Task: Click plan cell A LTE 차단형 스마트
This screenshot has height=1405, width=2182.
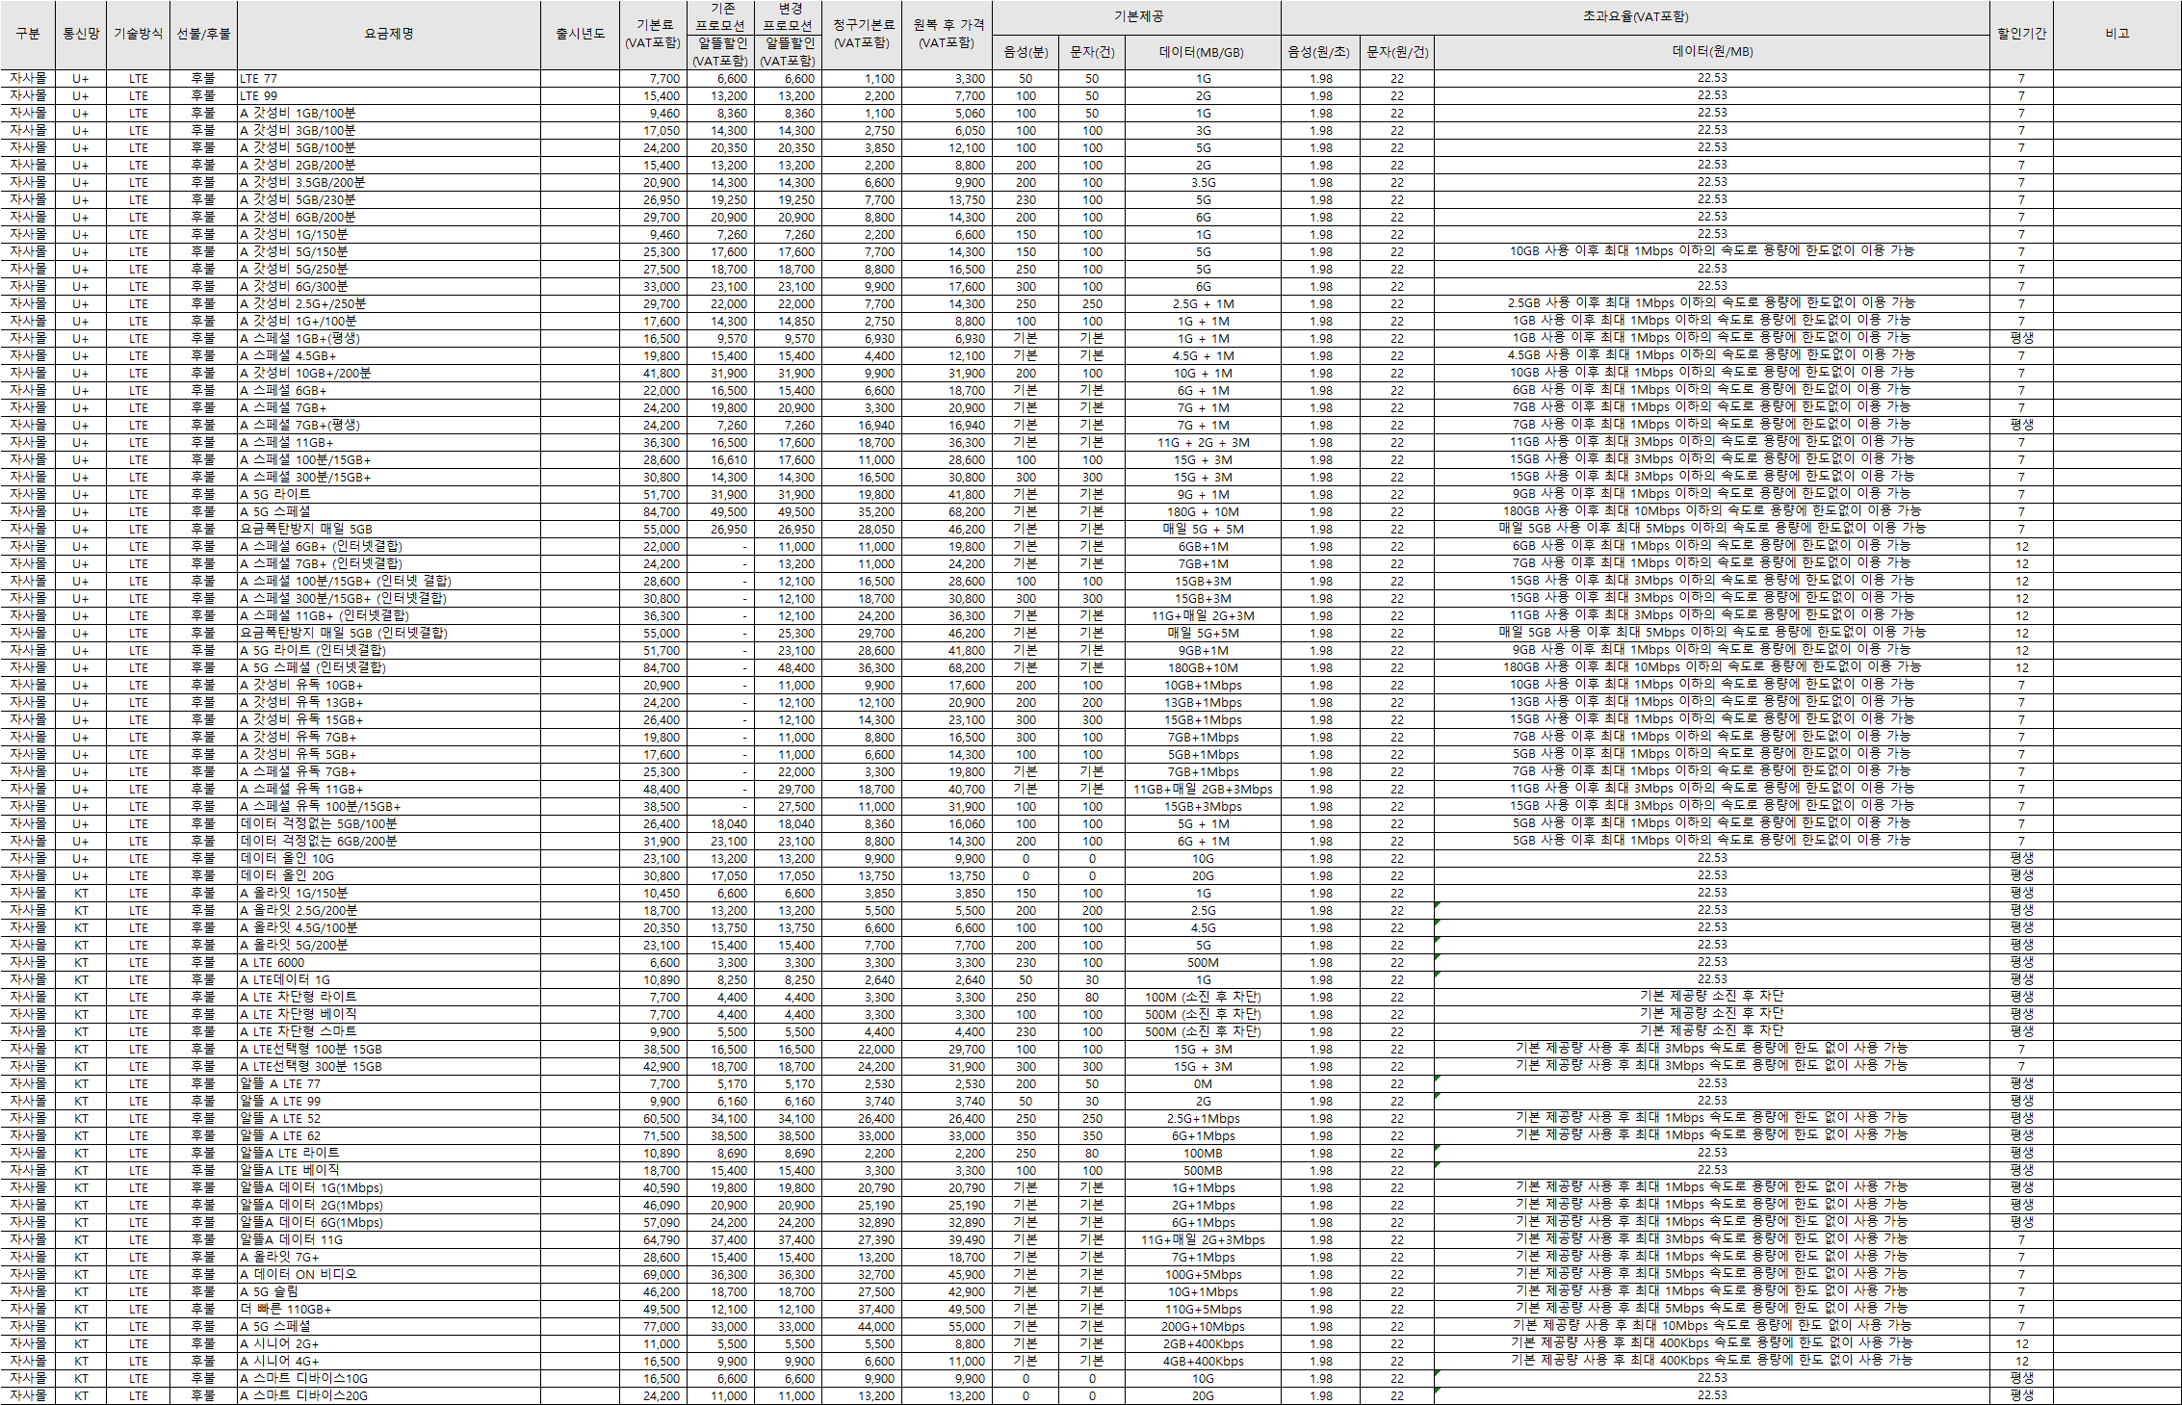Action: [389, 1032]
